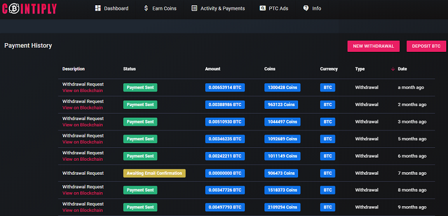Click the NEW WITHDRAWAL button
The width and height of the screenshot is (448, 216).
click(x=373, y=46)
